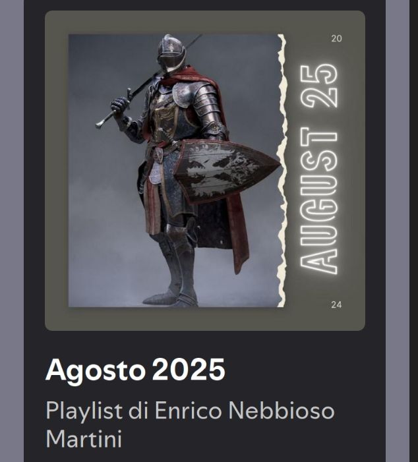Screen dimensions: 418x462
Task: Click the gray strip right of card
Action: (398, 231)
